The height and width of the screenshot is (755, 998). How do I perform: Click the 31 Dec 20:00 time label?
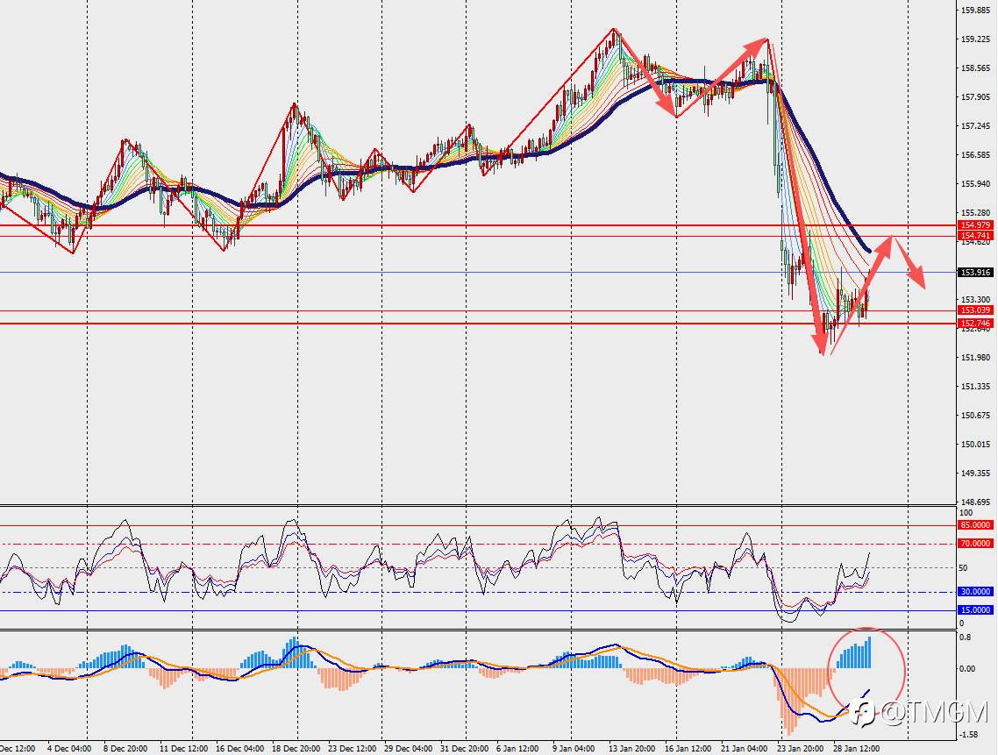(465, 749)
